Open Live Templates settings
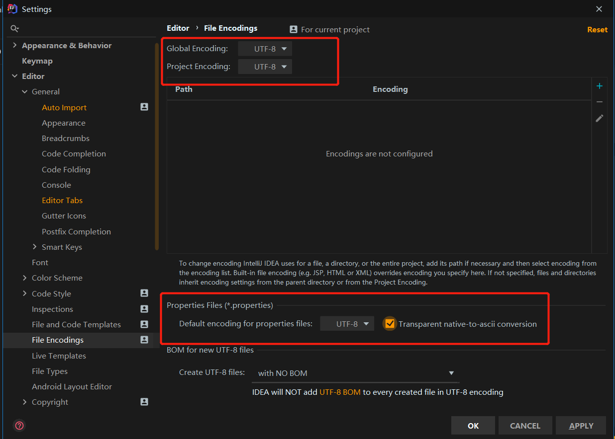The width and height of the screenshot is (615, 439). pos(59,356)
